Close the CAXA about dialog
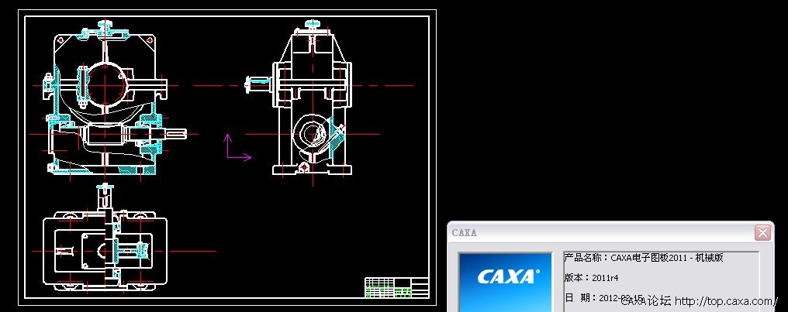The width and height of the screenshot is (788, 312). (762, 233)
